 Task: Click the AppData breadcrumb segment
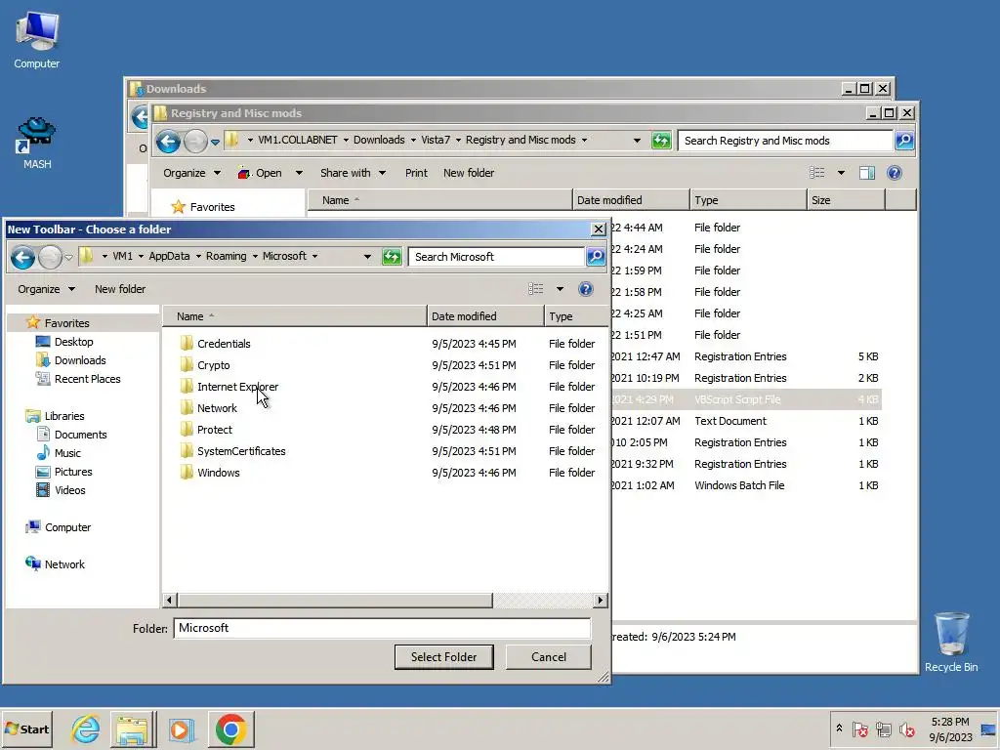[169, 256]
